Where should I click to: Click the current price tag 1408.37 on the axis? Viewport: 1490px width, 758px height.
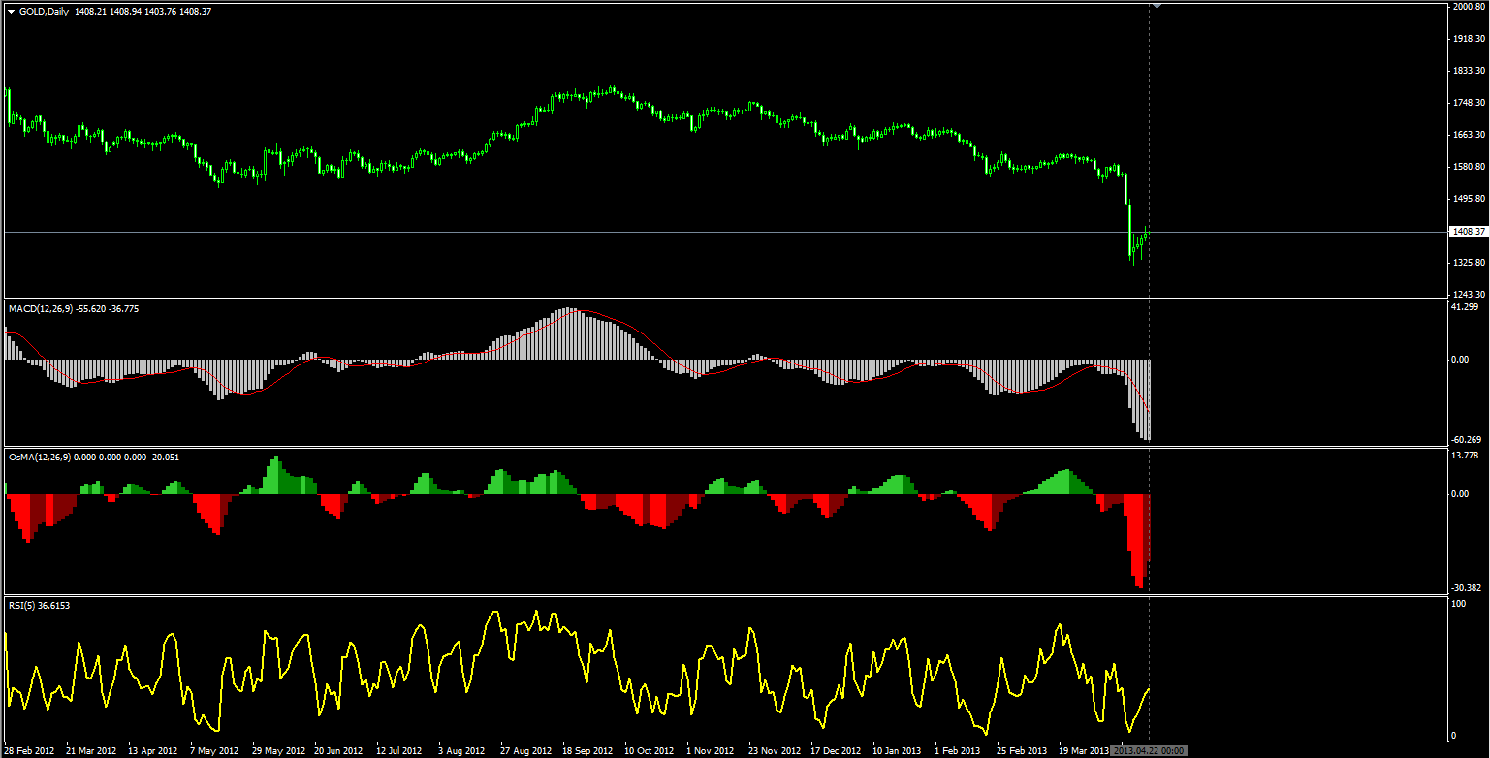[1469, 232]
